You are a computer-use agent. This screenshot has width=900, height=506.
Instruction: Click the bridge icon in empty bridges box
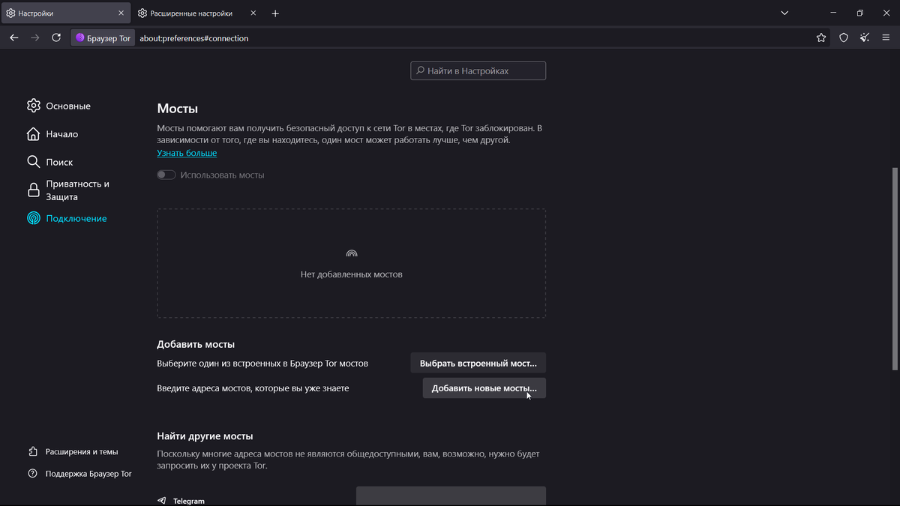coord(352,254)
